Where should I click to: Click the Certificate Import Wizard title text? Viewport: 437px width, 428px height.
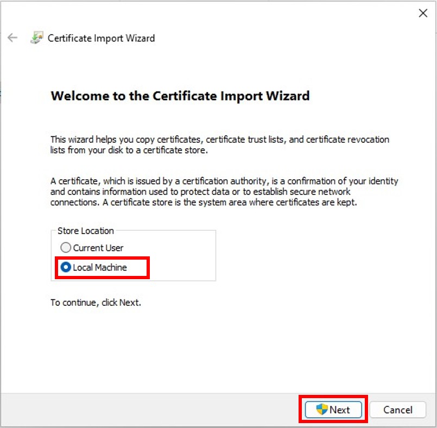click(x=101, y=38)
